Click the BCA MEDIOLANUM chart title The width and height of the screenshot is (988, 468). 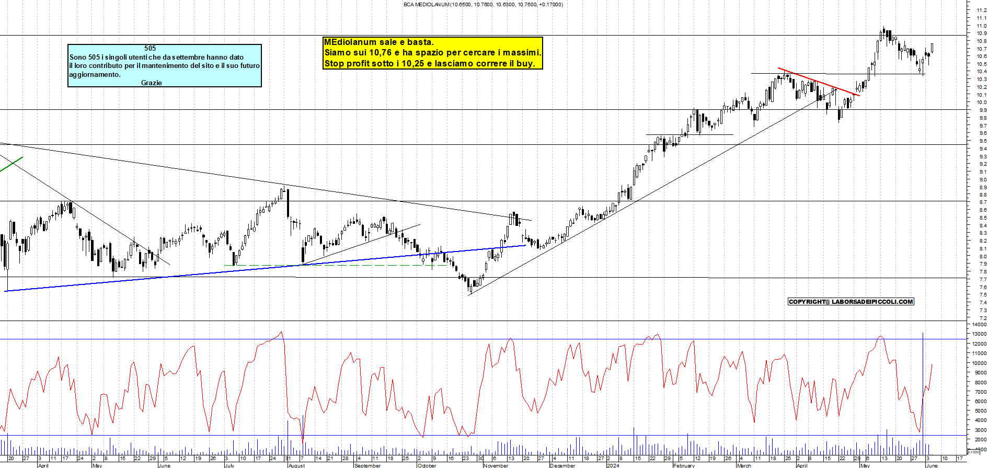coord(483,4)
